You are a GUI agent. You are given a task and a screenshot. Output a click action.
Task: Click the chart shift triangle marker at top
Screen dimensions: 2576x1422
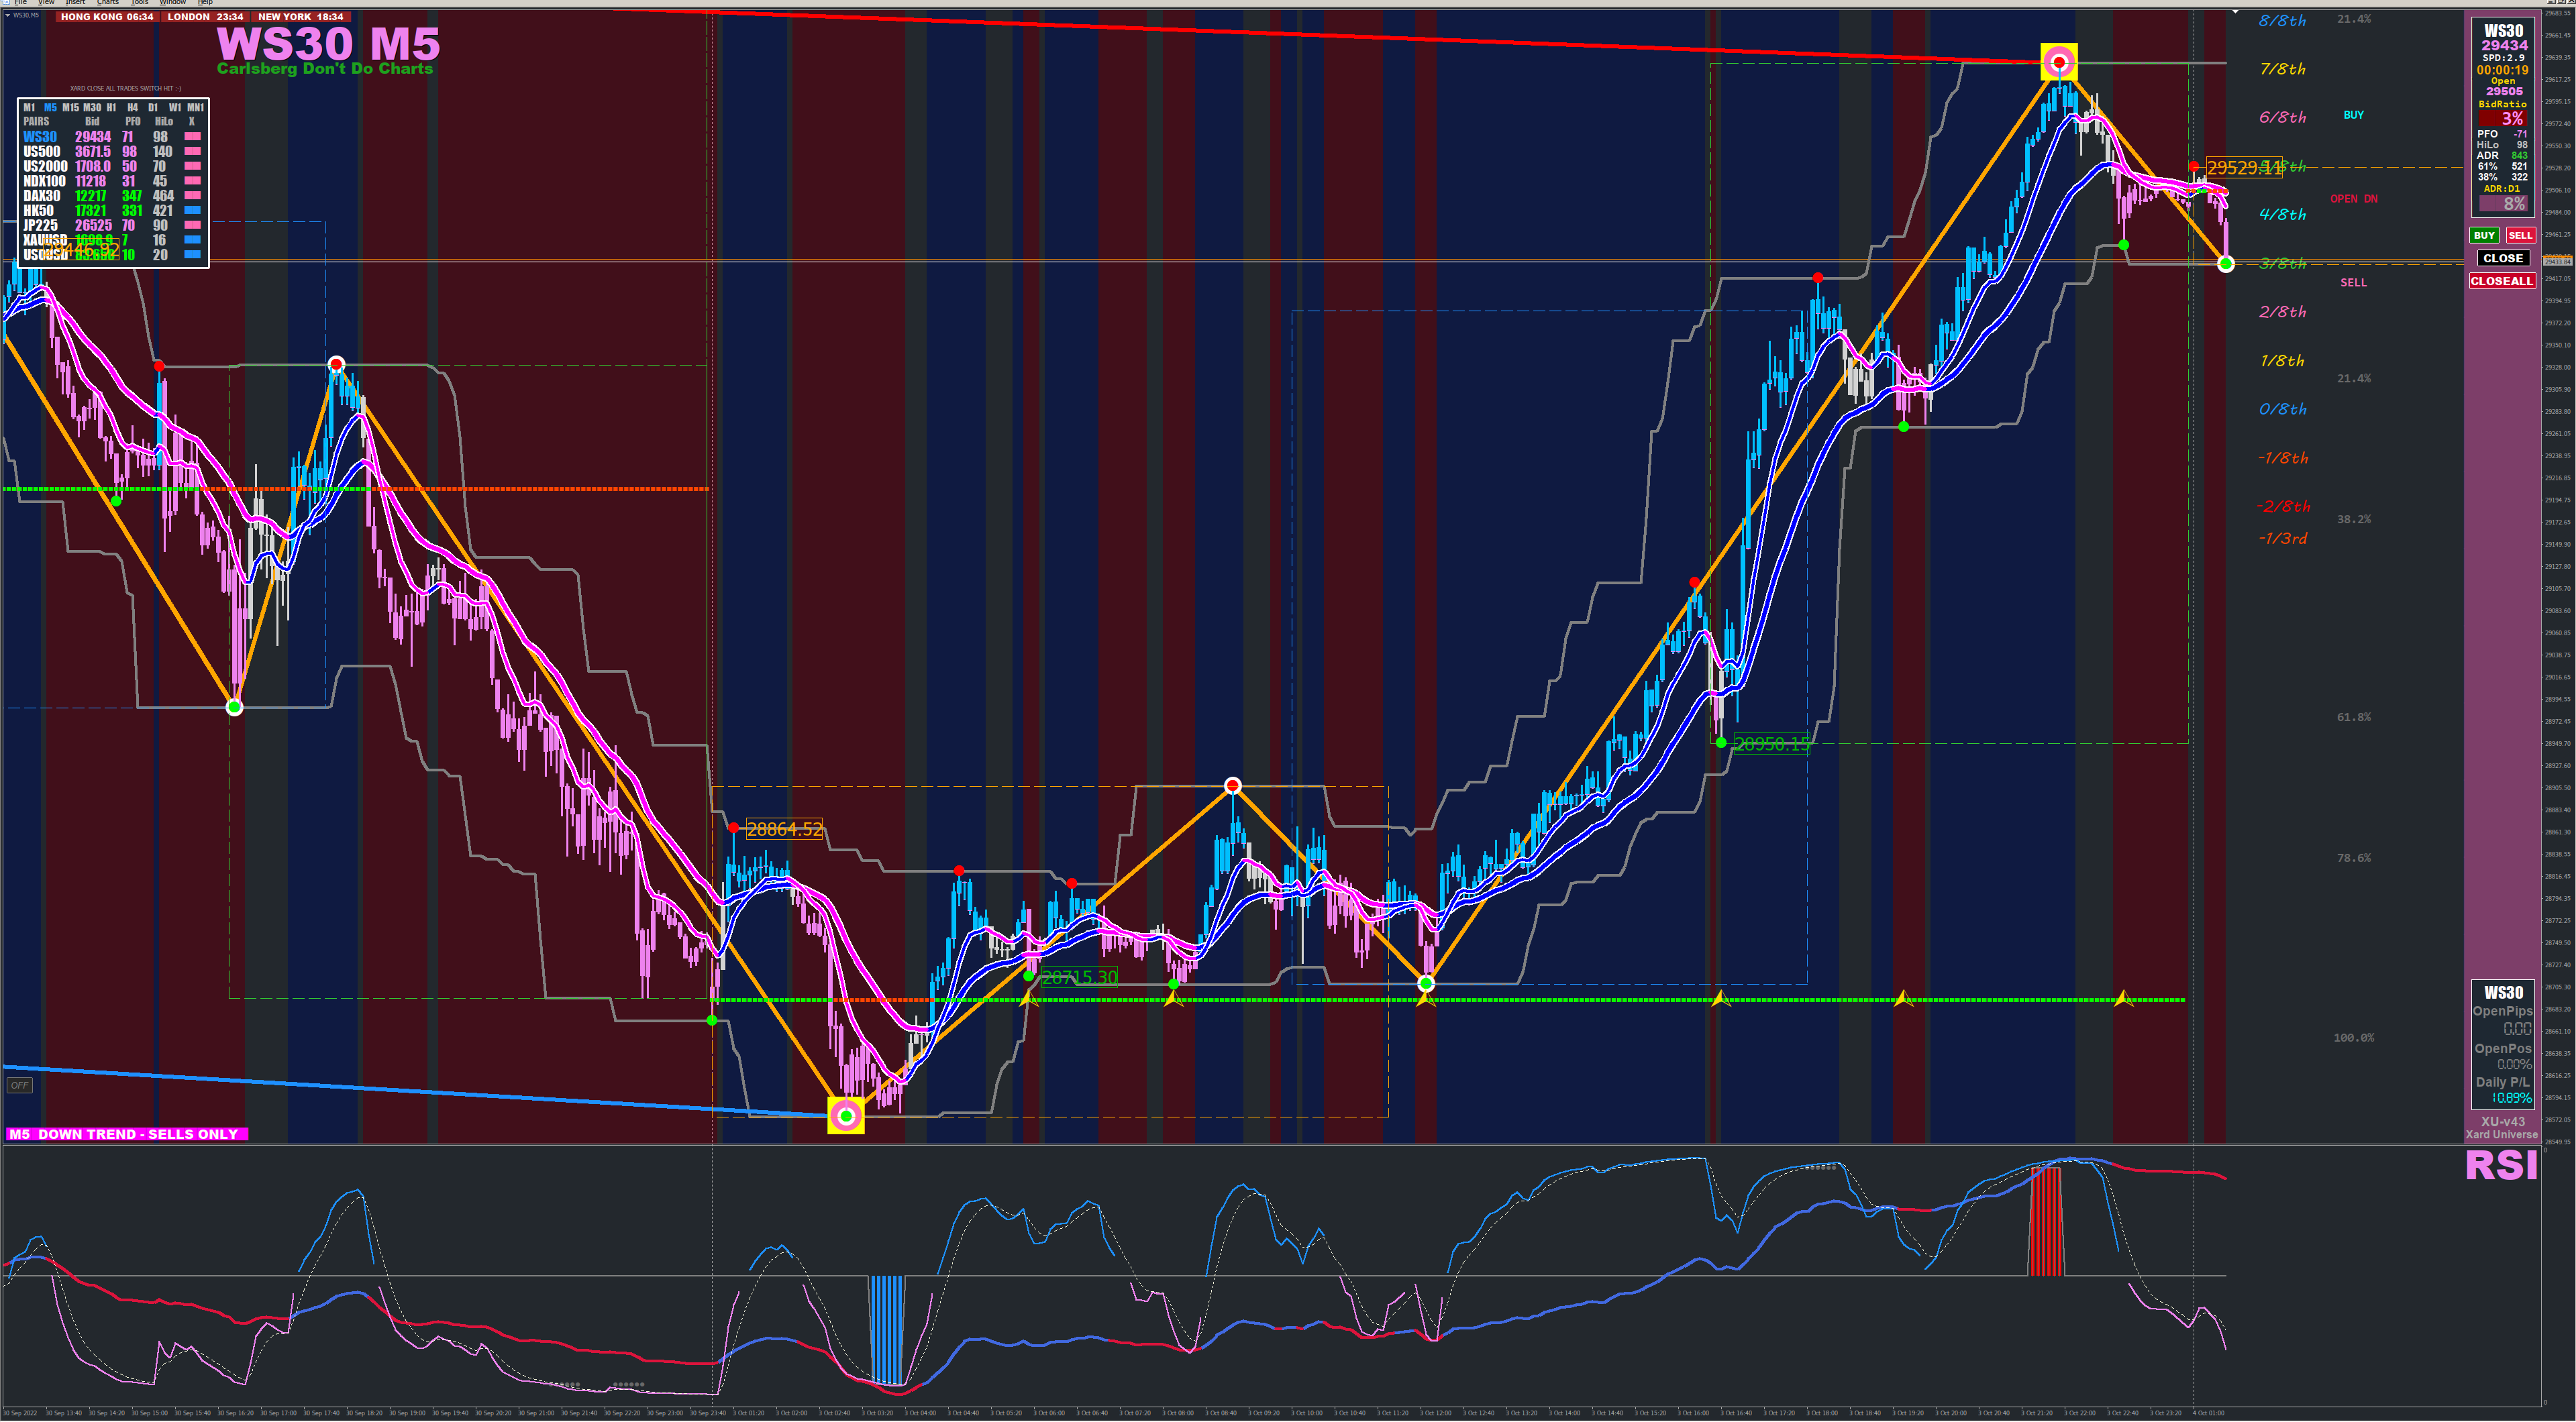click(x=2235, y=12)
